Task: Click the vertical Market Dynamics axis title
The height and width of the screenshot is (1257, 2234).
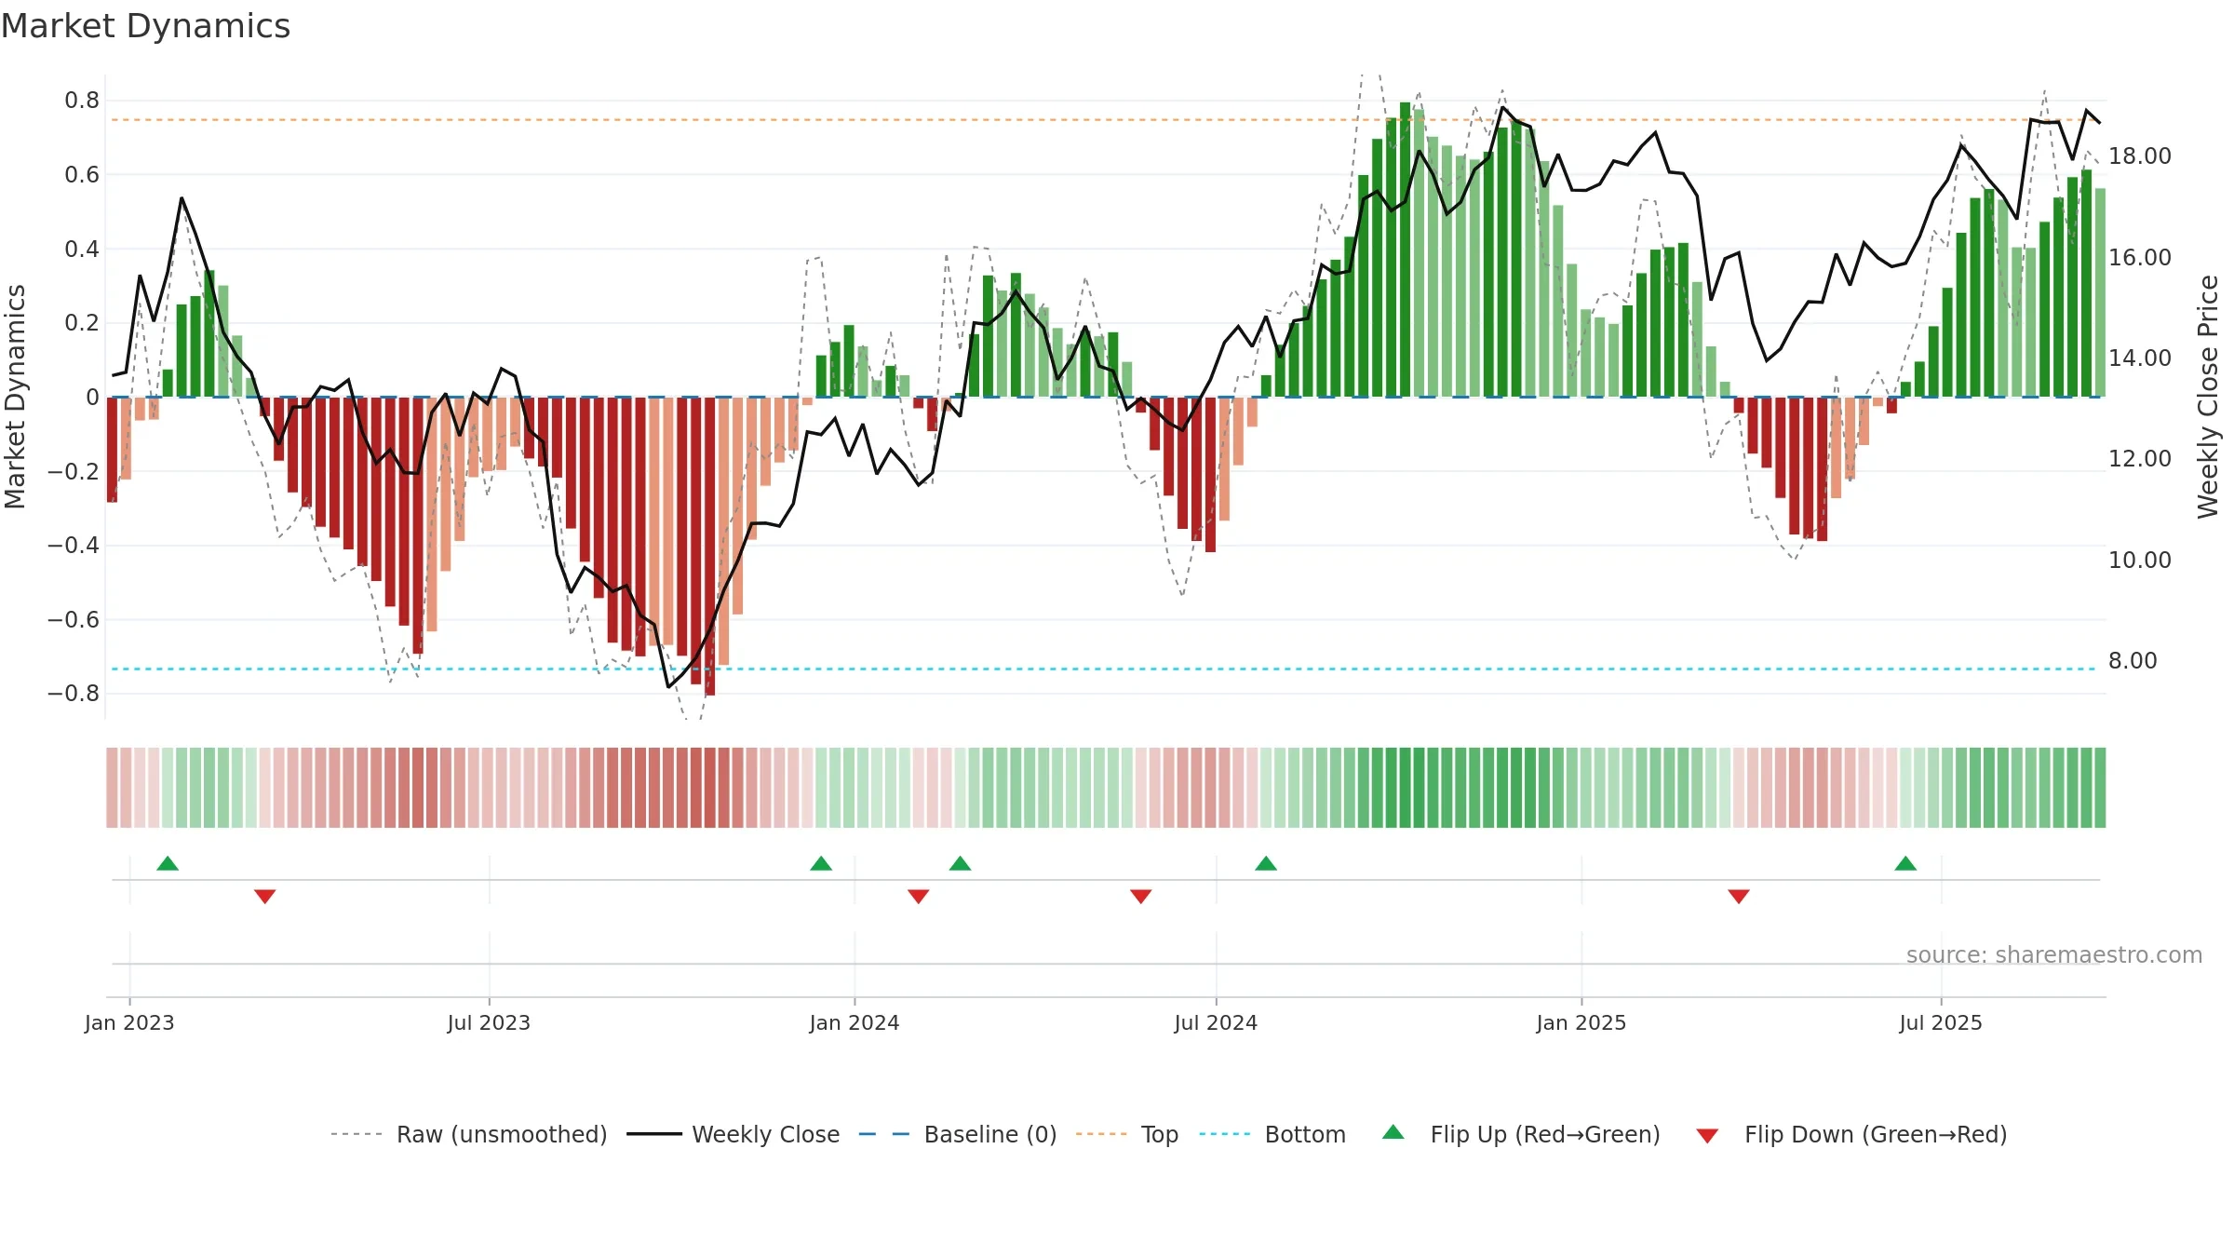Action: [x=15, y=397]
